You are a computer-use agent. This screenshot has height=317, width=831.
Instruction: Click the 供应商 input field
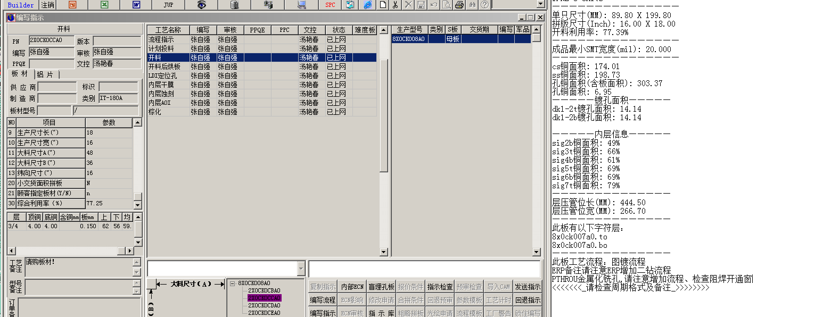(x=57, y=87)
